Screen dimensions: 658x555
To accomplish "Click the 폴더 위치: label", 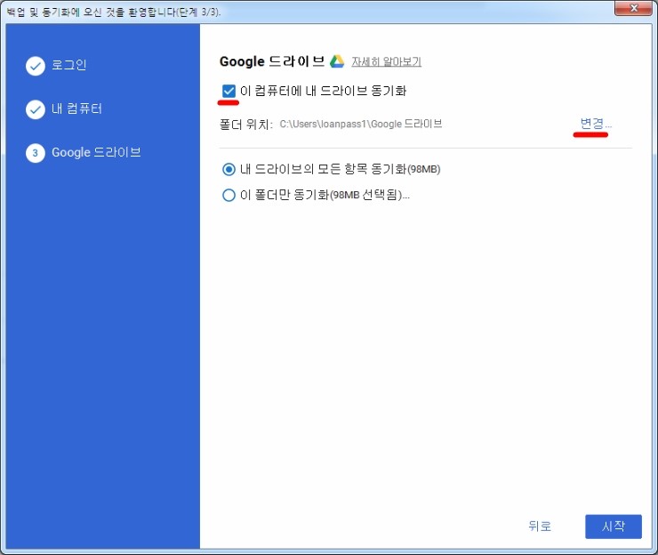I will point(246,125).
